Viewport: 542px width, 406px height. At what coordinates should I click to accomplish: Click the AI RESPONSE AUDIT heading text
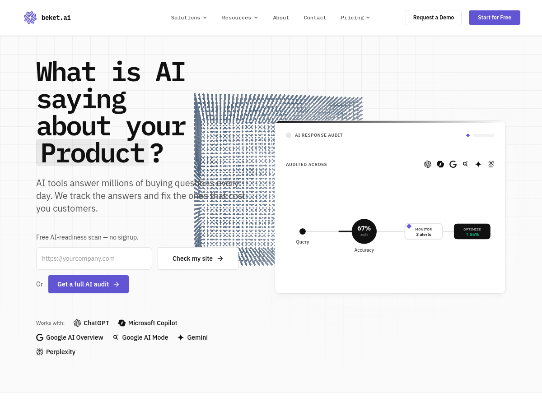pos(319,135)
